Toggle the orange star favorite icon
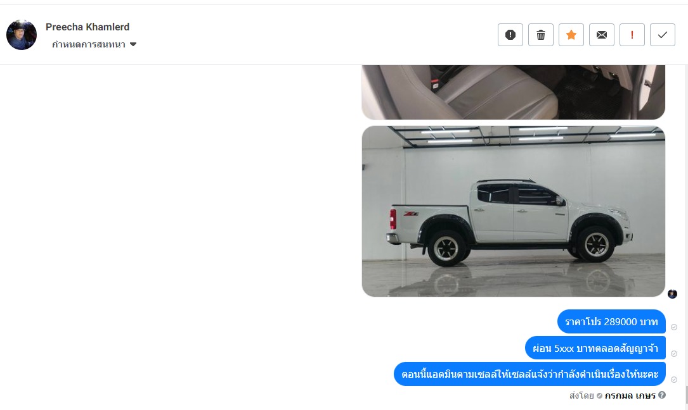The height and width of the screenshot is (410, 688). 571,35
